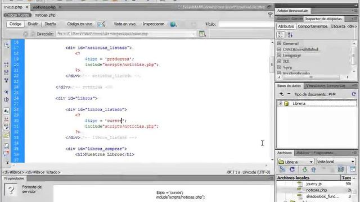
Task: Click the Libreria database cylinder icon
Action: coord(286,103)
